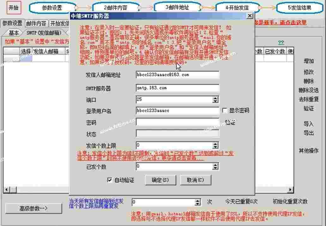Image resolution: width=326 pixels, height=226 pixels.
Task: Increase the 端口 value with the up arrow
Action: point(215,98)
